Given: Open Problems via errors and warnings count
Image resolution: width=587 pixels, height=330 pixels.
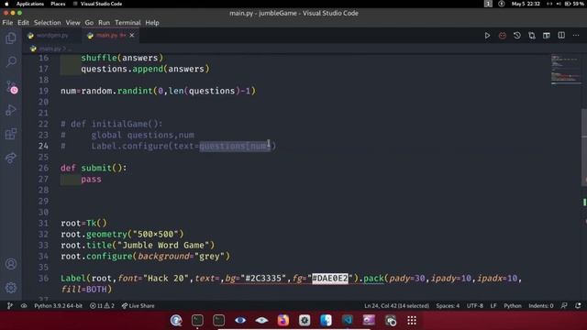Looking at the screenshot, I should 102,305.
